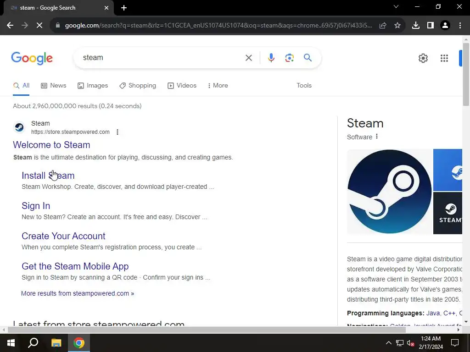Switch to the Shopping tab

[x=138, y=86]
